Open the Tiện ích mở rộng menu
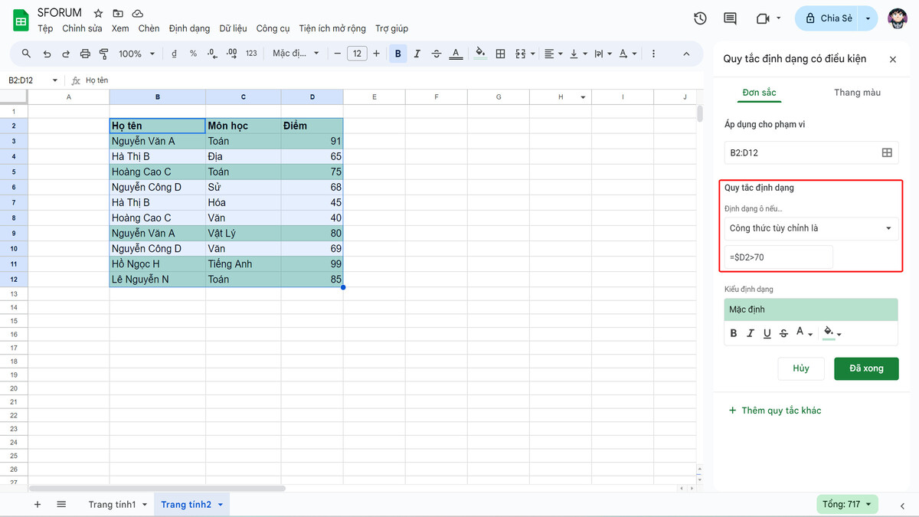Viewport: 919px width, 517px height. pyautogui.click(x=332, y=28)
